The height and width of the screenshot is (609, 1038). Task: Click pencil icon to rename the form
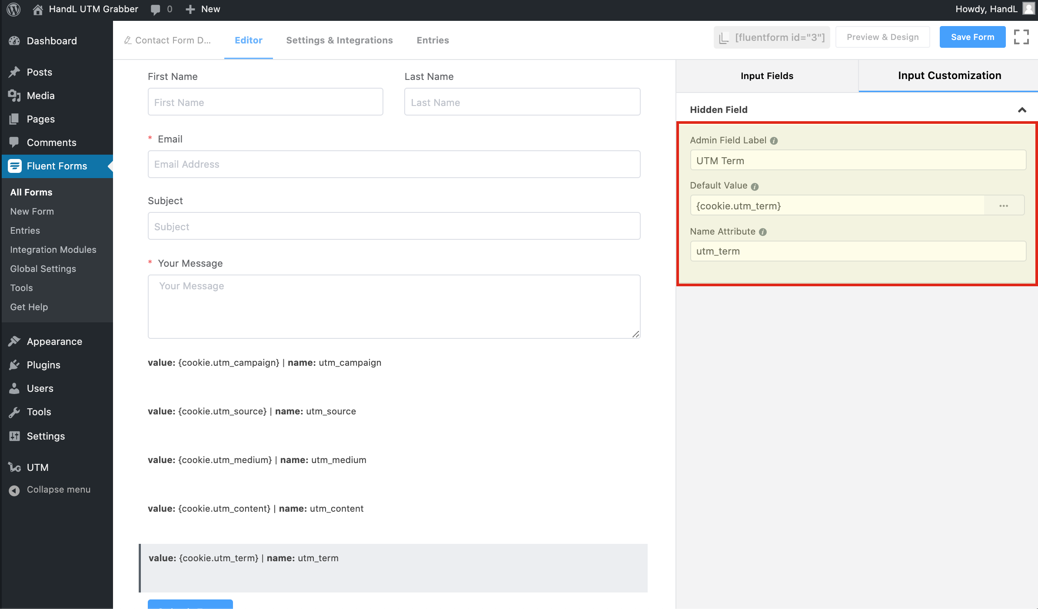coord(128,40)
